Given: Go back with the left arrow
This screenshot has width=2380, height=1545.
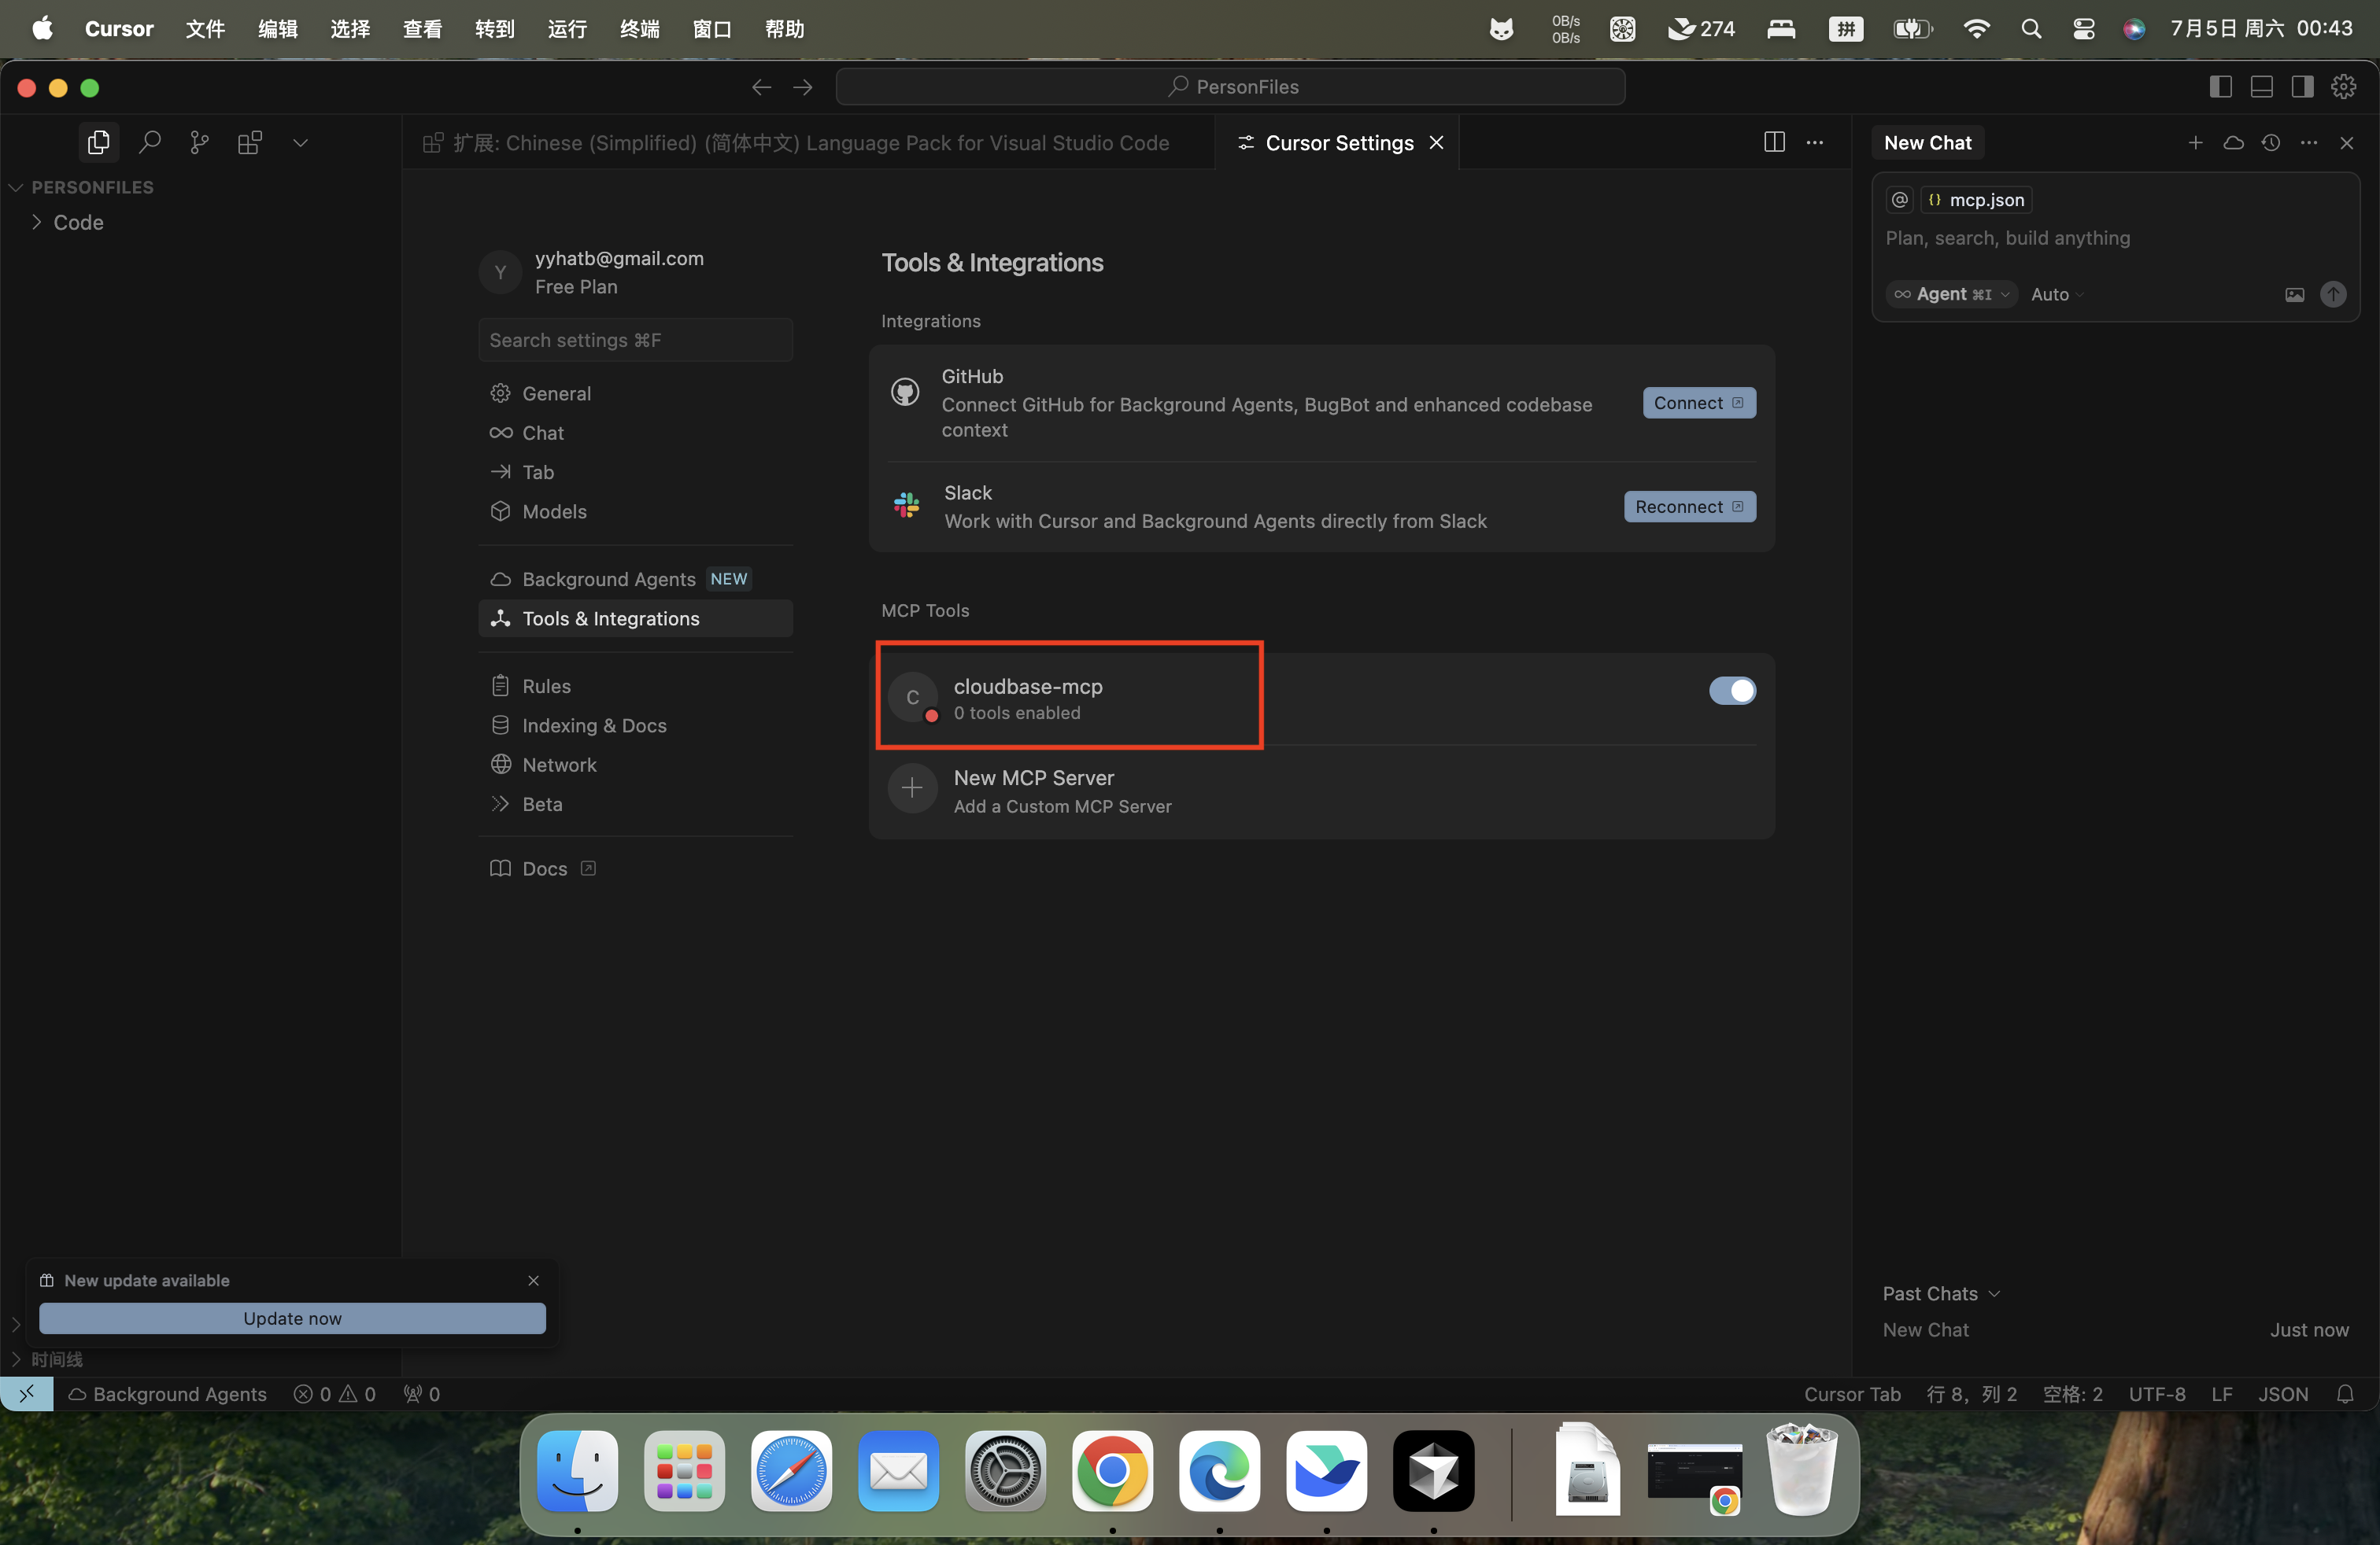Looking at the screenshot, I should tap(762, 88).
